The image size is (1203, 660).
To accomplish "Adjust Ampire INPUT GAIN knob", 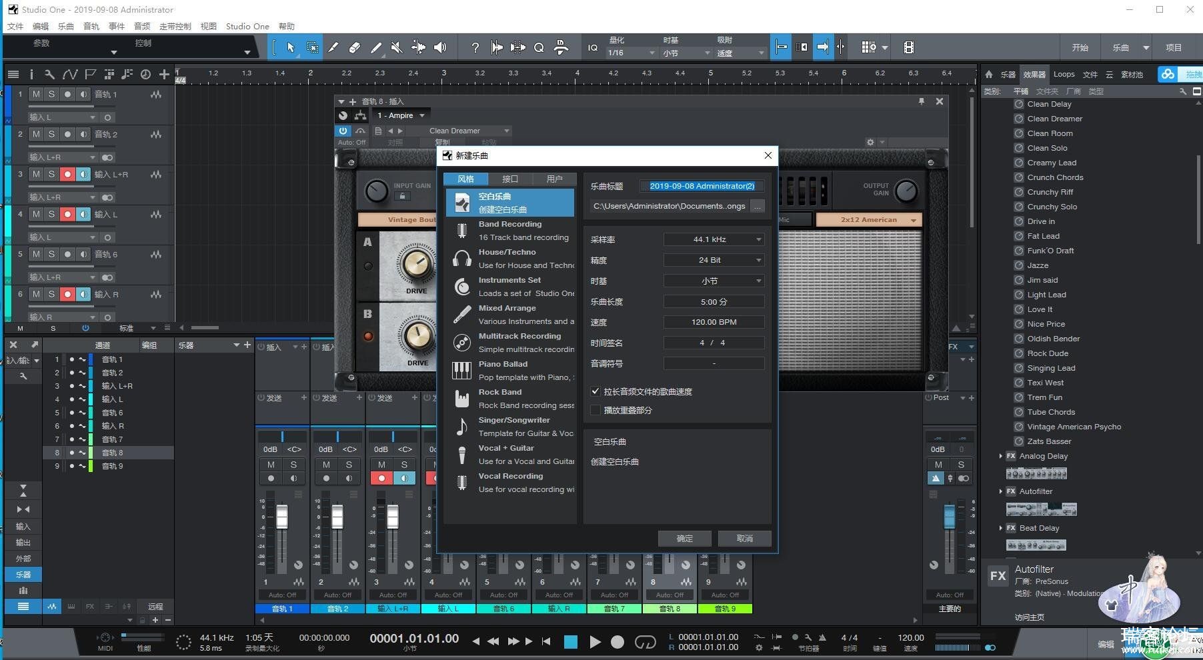I will pos(377,191).
